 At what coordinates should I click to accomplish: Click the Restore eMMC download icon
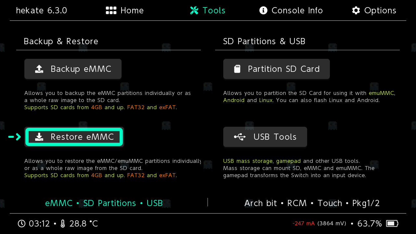point(39,137)
